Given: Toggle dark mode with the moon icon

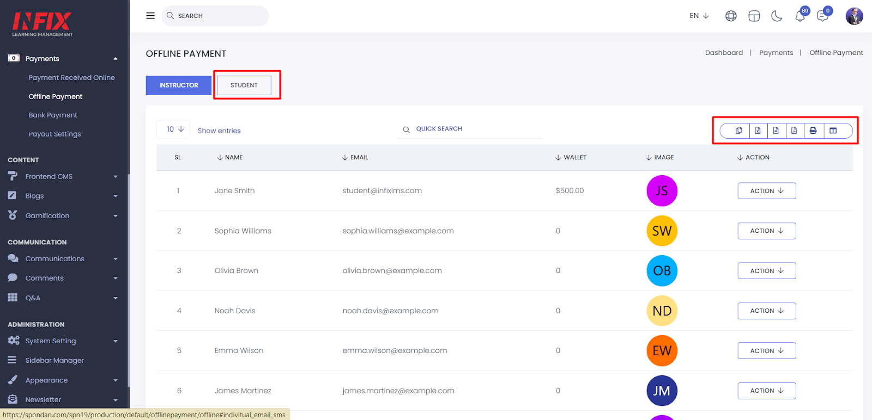Looking at the screenshot, I should pyautogui.click(x=777, y=16).
